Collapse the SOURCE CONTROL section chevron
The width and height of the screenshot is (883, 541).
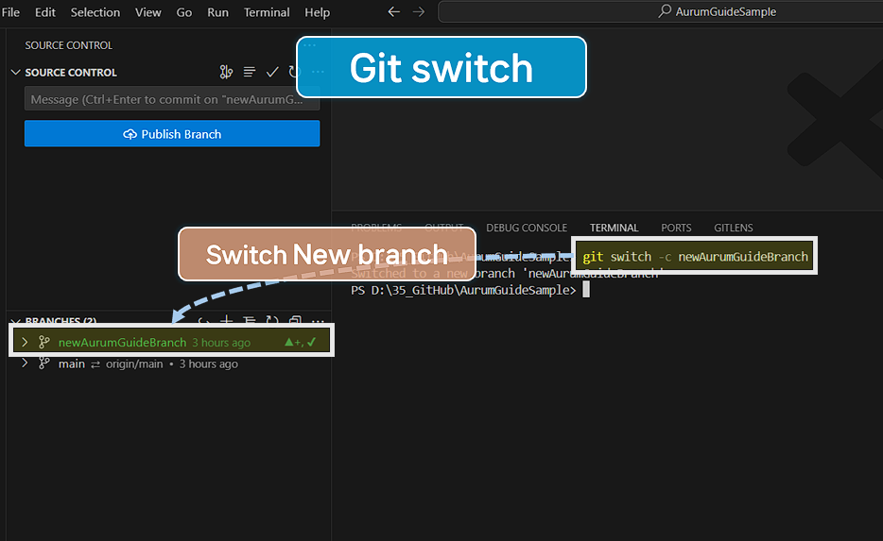click(x=16, y=72)
